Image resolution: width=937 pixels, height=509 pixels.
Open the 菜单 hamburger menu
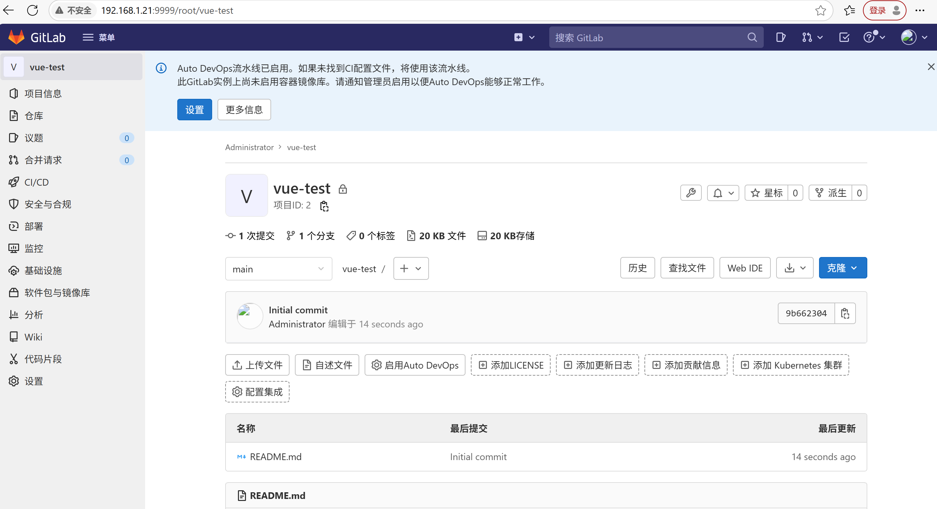click(98, 37)
